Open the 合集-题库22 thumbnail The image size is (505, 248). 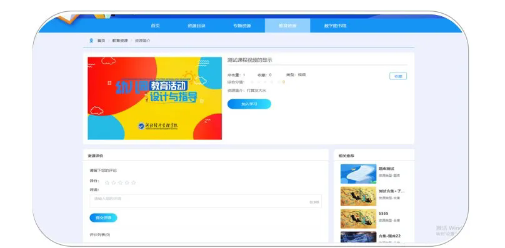point(358,237)
